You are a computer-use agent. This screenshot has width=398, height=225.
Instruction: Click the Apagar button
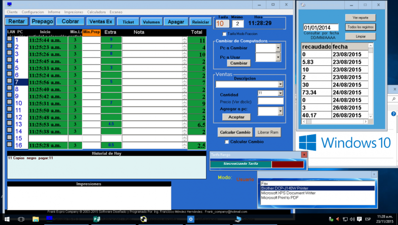point(176,22)
